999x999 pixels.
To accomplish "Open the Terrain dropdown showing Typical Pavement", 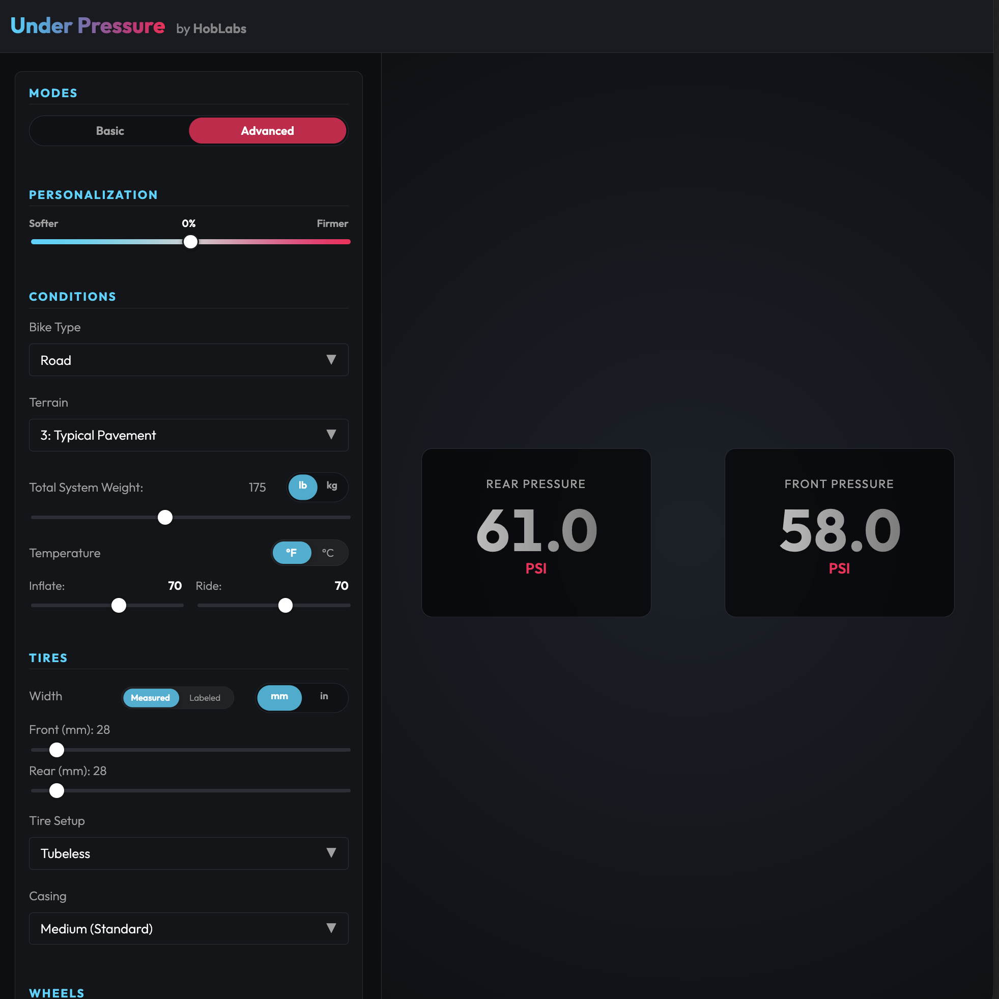I will point(188,435).
